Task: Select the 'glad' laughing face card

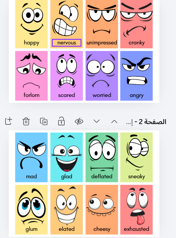Action: (x=67, y=157)
